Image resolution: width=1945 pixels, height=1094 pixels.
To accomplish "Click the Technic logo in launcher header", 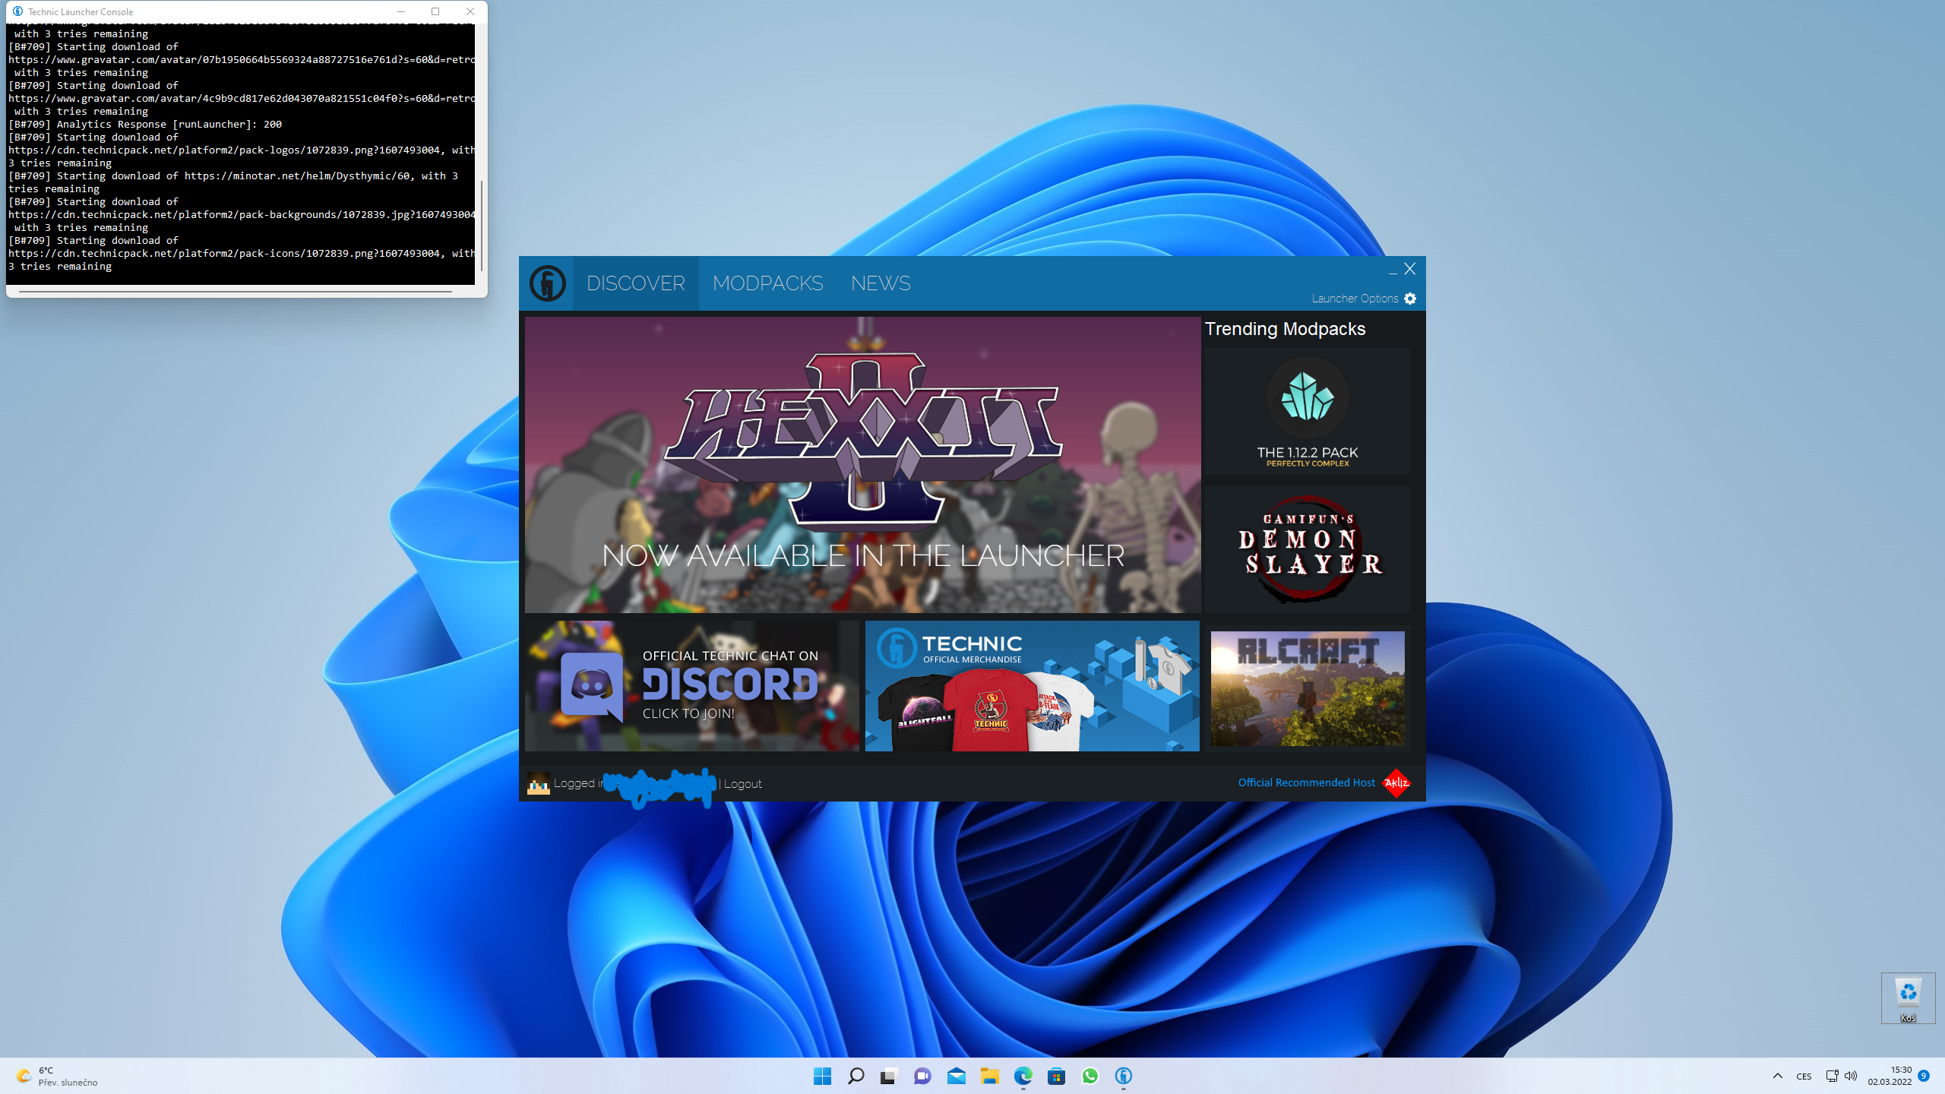I will pos(547,283).
